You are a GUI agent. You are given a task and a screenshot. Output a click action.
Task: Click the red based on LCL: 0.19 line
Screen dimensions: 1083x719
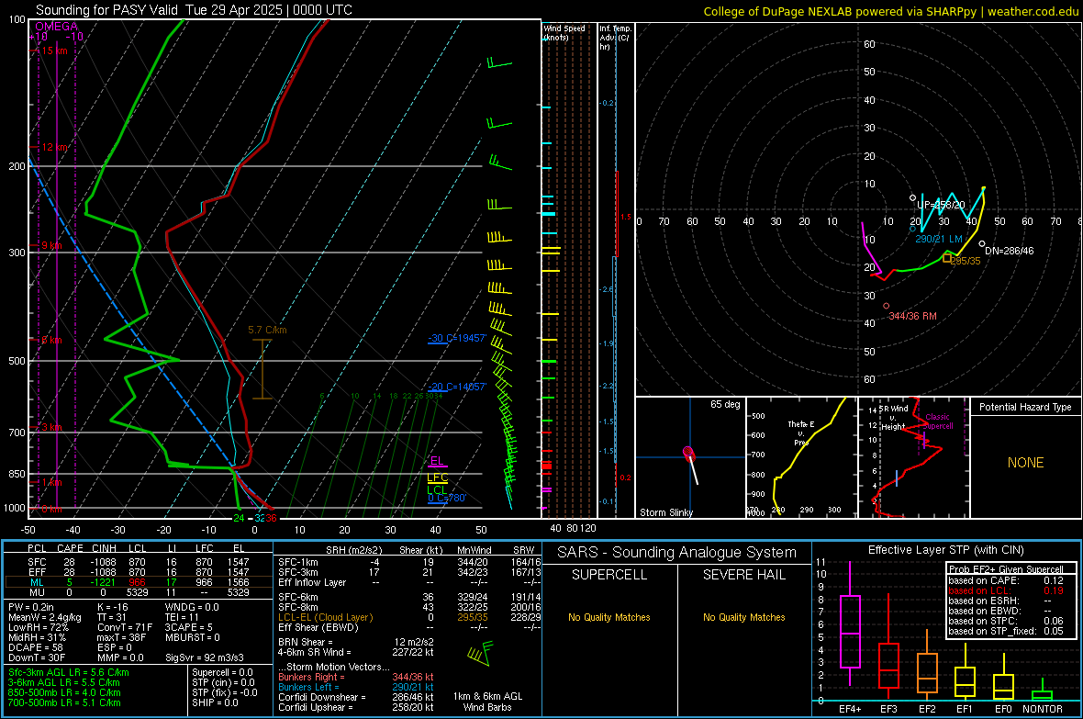(x=1006, y=590)
